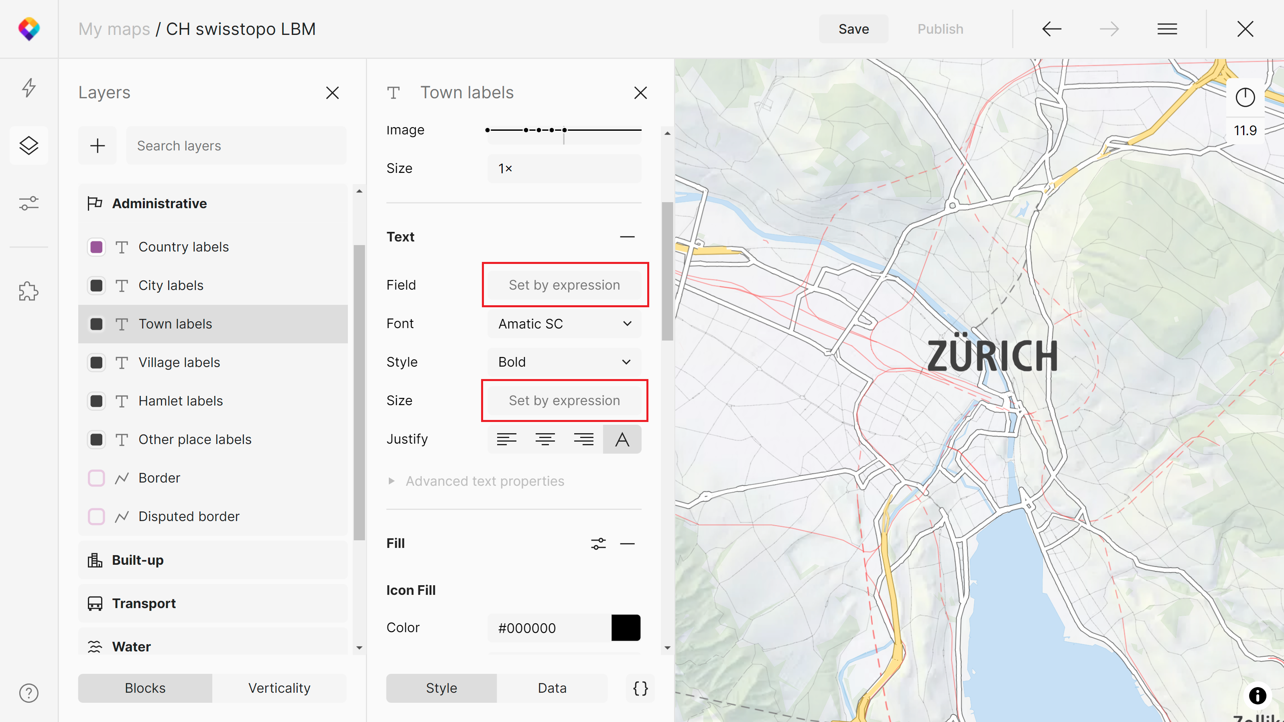Image resolution: width=1284 pixels, height=722 pixels.
Task: Switch to the Data tab
Action: [x=552, y=688]
